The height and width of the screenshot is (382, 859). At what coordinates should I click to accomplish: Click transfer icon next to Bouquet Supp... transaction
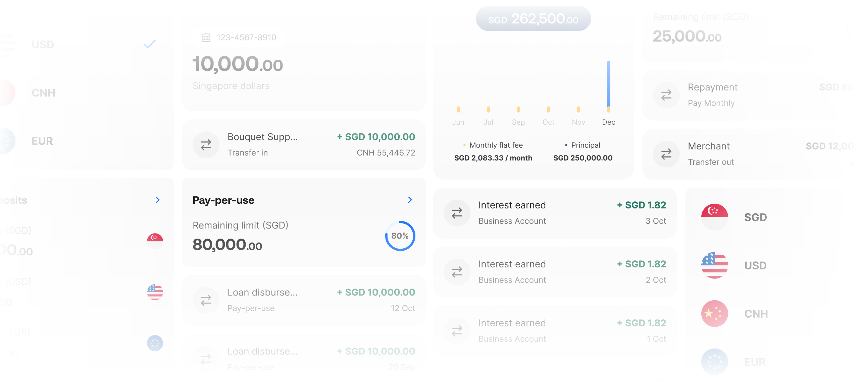[x=206, y=145]
